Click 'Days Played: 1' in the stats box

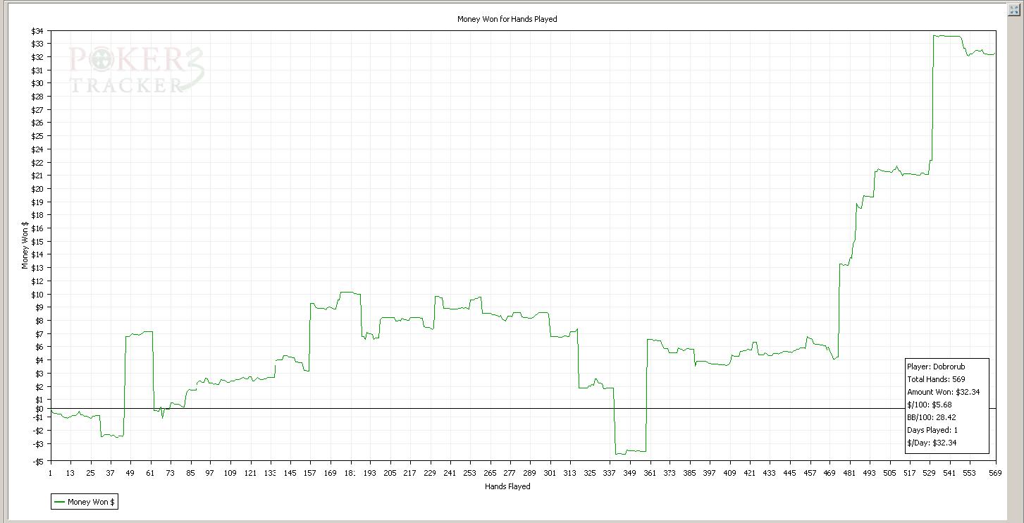click(x=932, y=430)
